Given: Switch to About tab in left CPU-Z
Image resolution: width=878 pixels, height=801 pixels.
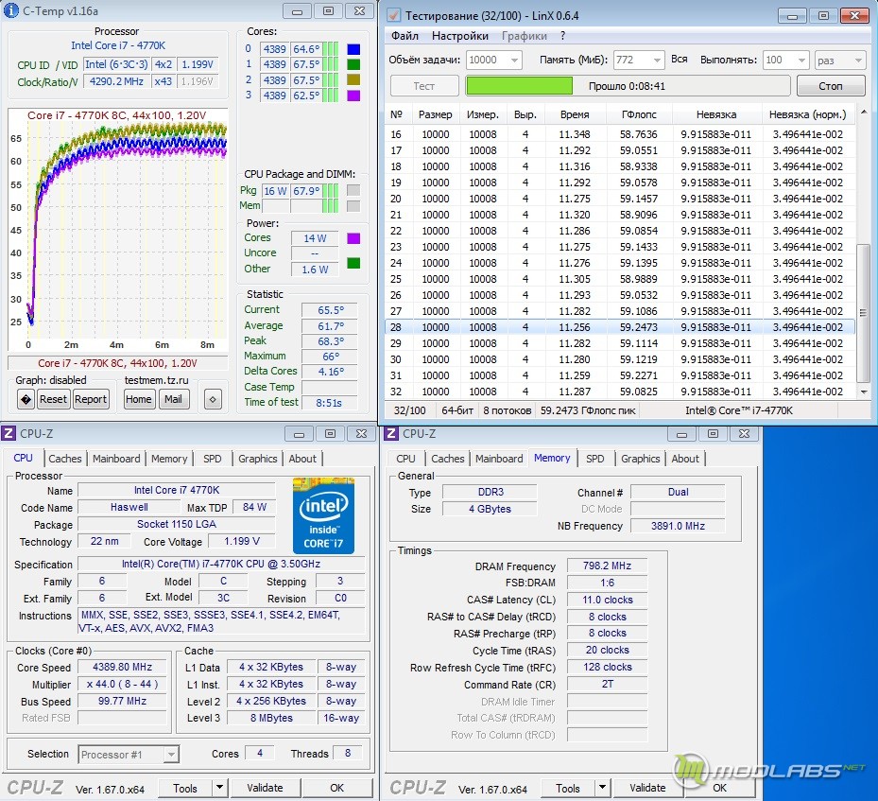Looking at the screenshot, I should pyautogui.click(x=302, y=459).
